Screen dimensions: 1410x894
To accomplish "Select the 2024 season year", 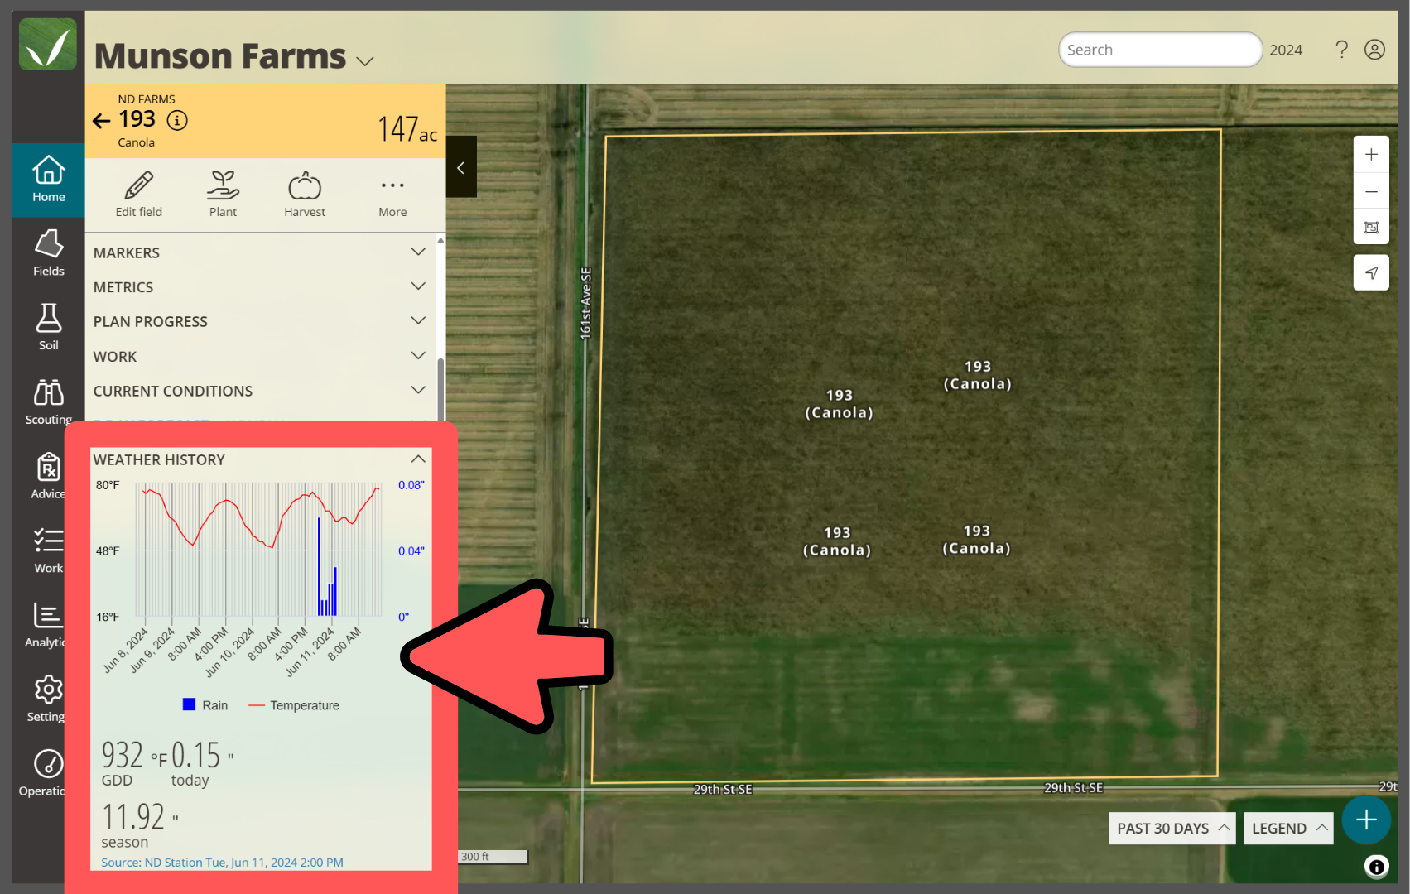I will pos(1286,50).
